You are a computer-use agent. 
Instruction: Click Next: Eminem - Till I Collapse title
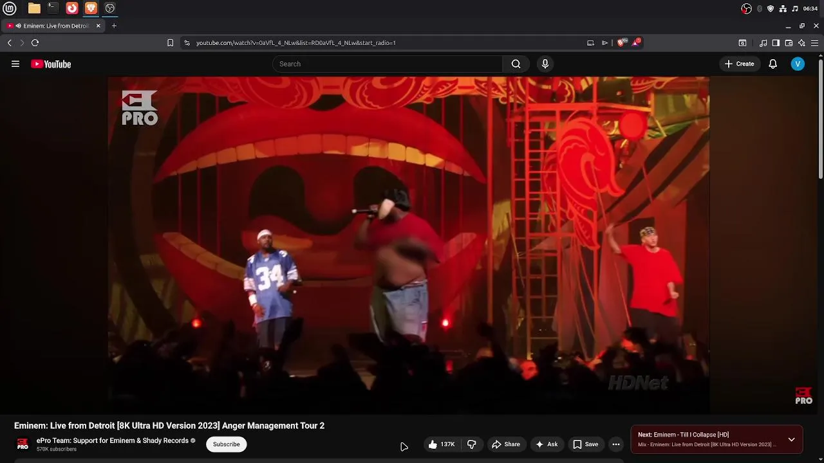click(684, 435)
